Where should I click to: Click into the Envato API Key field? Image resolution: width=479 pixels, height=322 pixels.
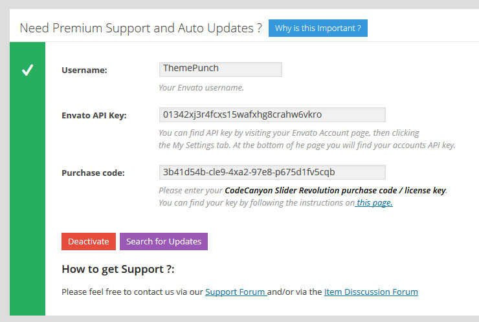click(272, 114)
